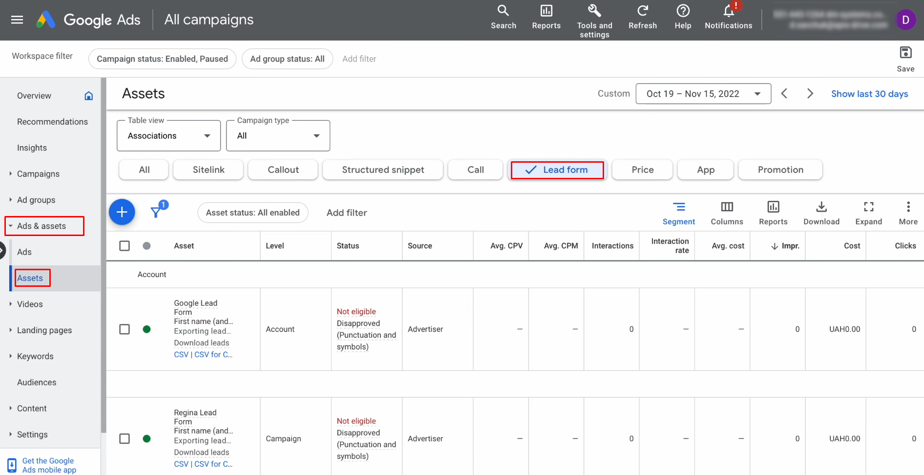The image size is (924, 475).
Task: Save the workspace filter
Action: coord(905,59)
